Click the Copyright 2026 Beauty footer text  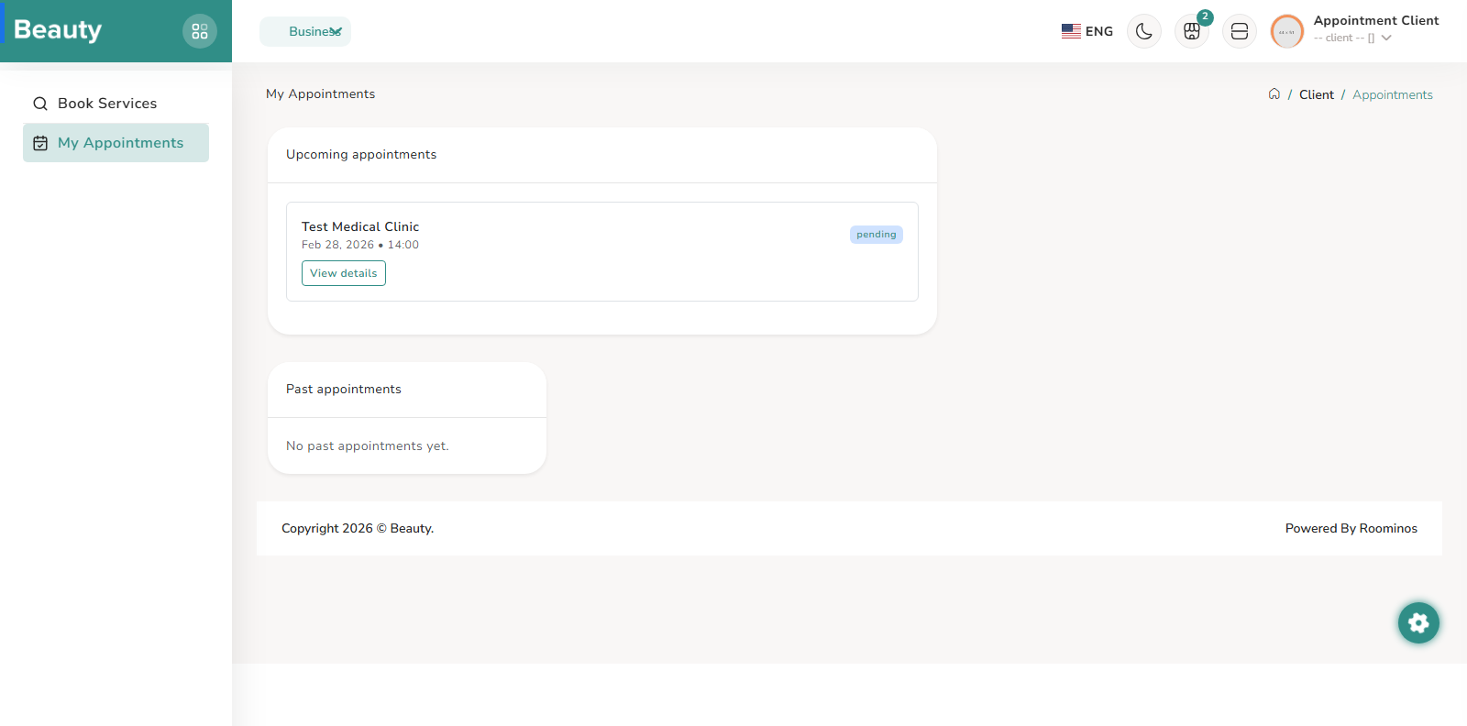point(358,528)
